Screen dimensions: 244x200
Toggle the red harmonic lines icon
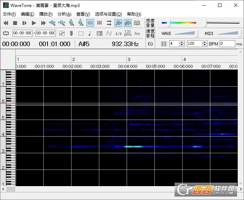pos(99,23)
